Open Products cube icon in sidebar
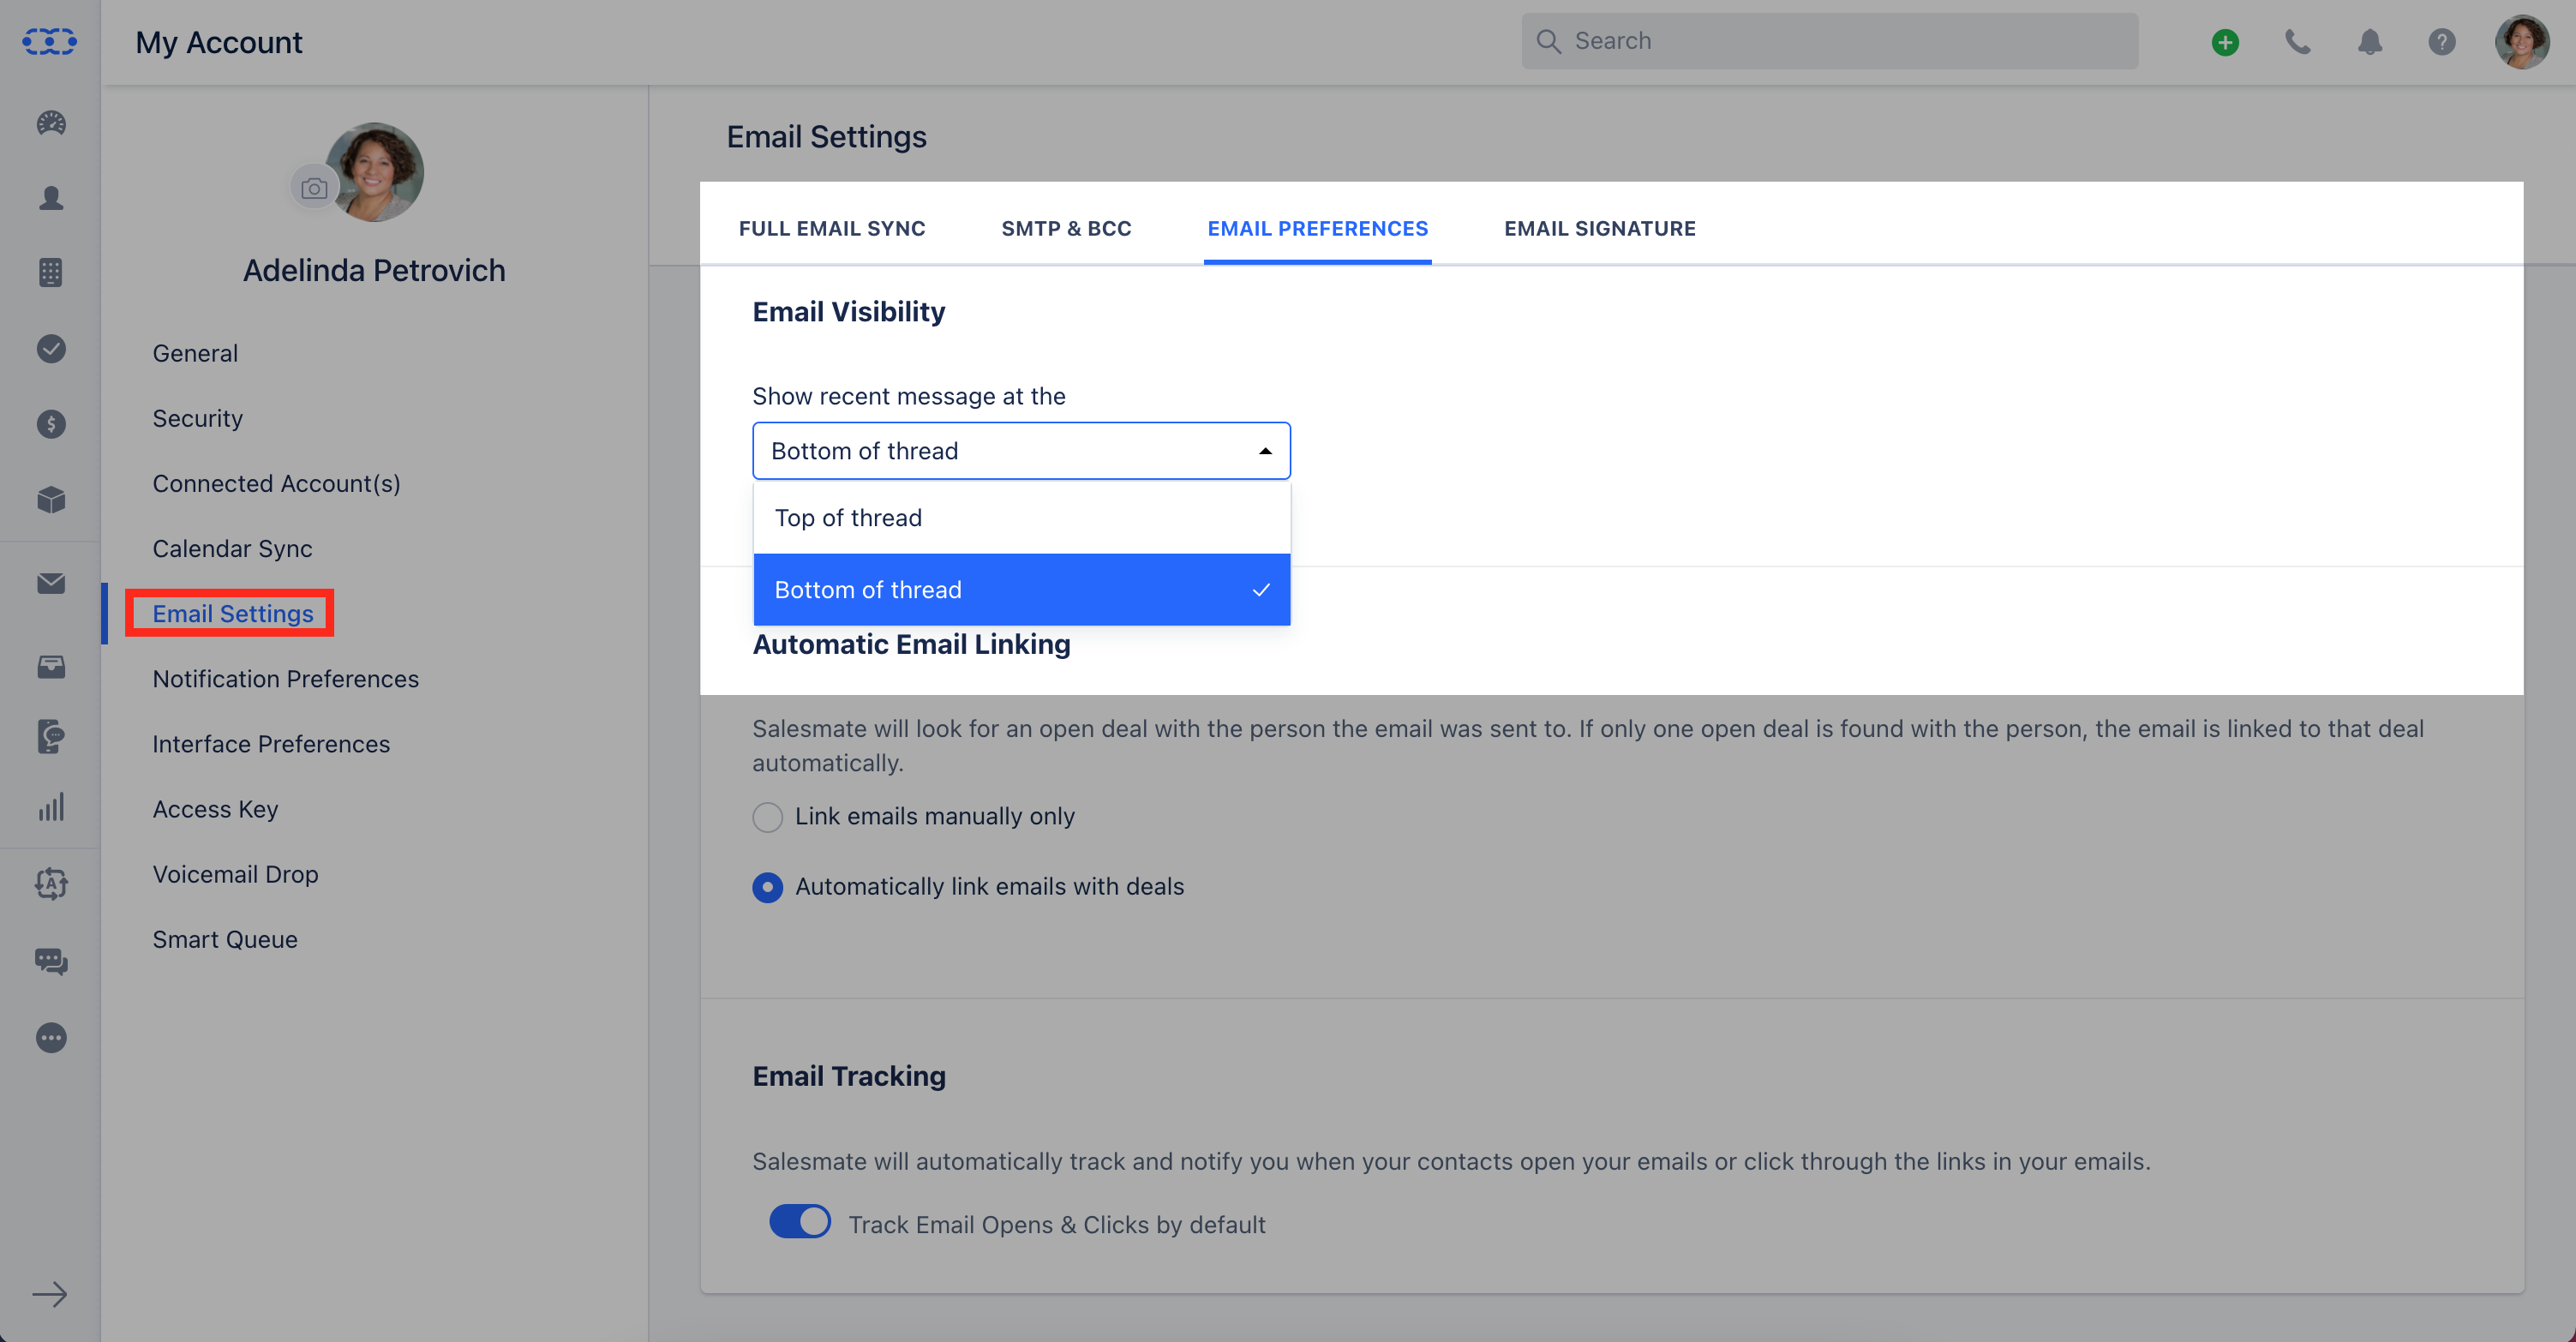The width and height of the screenshot is (2576, 1342). point(51,499)
